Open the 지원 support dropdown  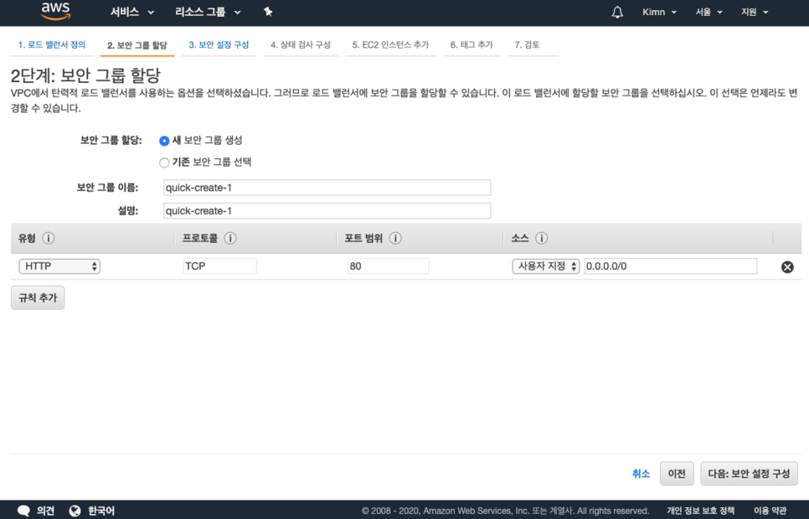tap(755, 12)
